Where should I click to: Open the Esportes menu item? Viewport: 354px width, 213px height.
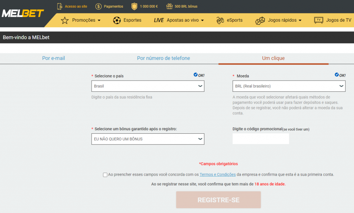click(x=132, y=20)
